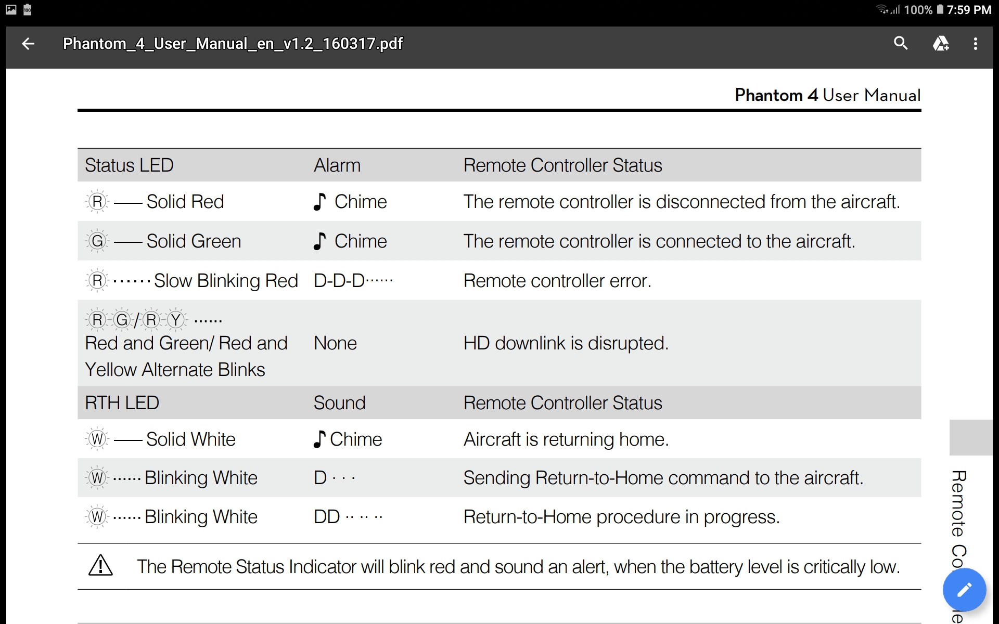Viewport: 999px width, 624px height.
Task: Tap the G LED icon beside Solid Green
Action: (97, 241)
